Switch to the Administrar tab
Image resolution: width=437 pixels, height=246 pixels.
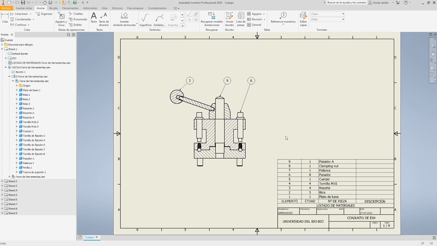pos(90,8)
